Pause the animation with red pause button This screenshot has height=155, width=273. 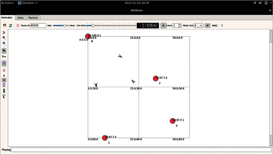pos(17,26)
